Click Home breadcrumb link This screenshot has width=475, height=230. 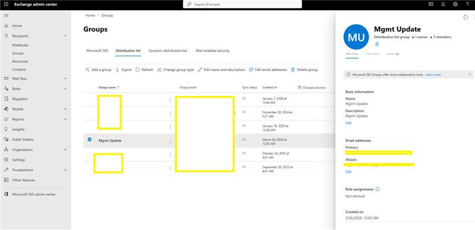(90, 15)
